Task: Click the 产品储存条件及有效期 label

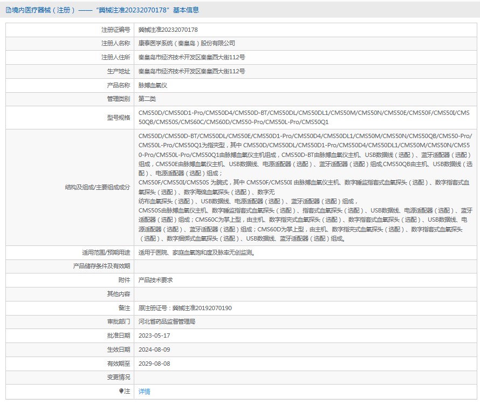Action: [101, 266]
